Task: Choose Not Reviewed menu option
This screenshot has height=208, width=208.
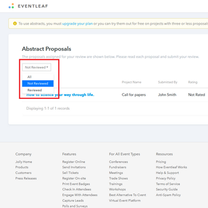Action: click(x=38, y=83)
